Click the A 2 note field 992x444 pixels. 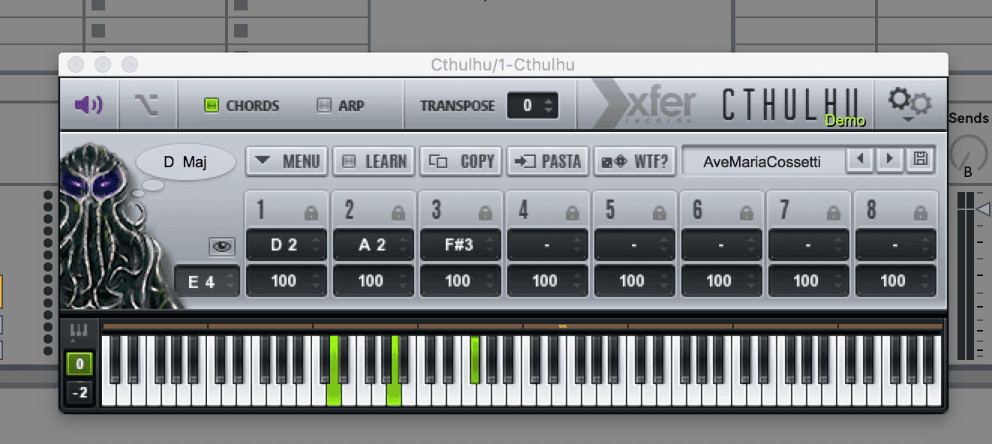point(374,244)
